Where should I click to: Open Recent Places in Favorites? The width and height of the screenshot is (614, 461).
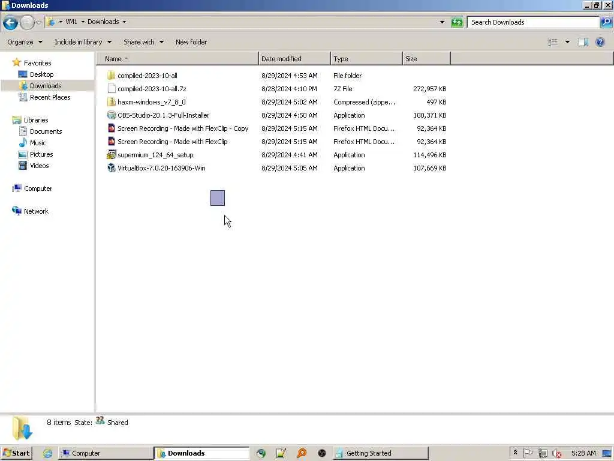(50, 97)
